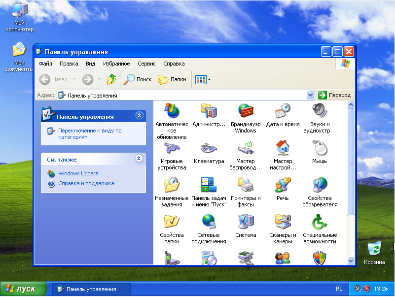The image size is (395, 297).
Task: Expand the address bar dropdown arrow
Action: (x=310, y=95)
